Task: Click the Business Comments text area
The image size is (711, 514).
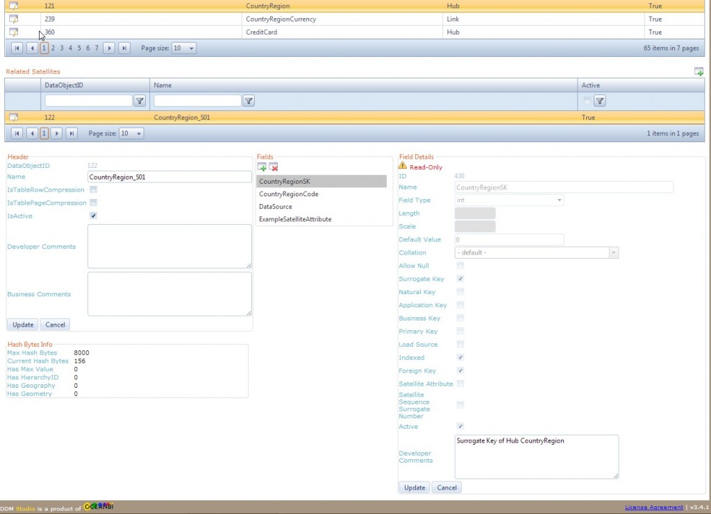Action: (x=169, y=294)
